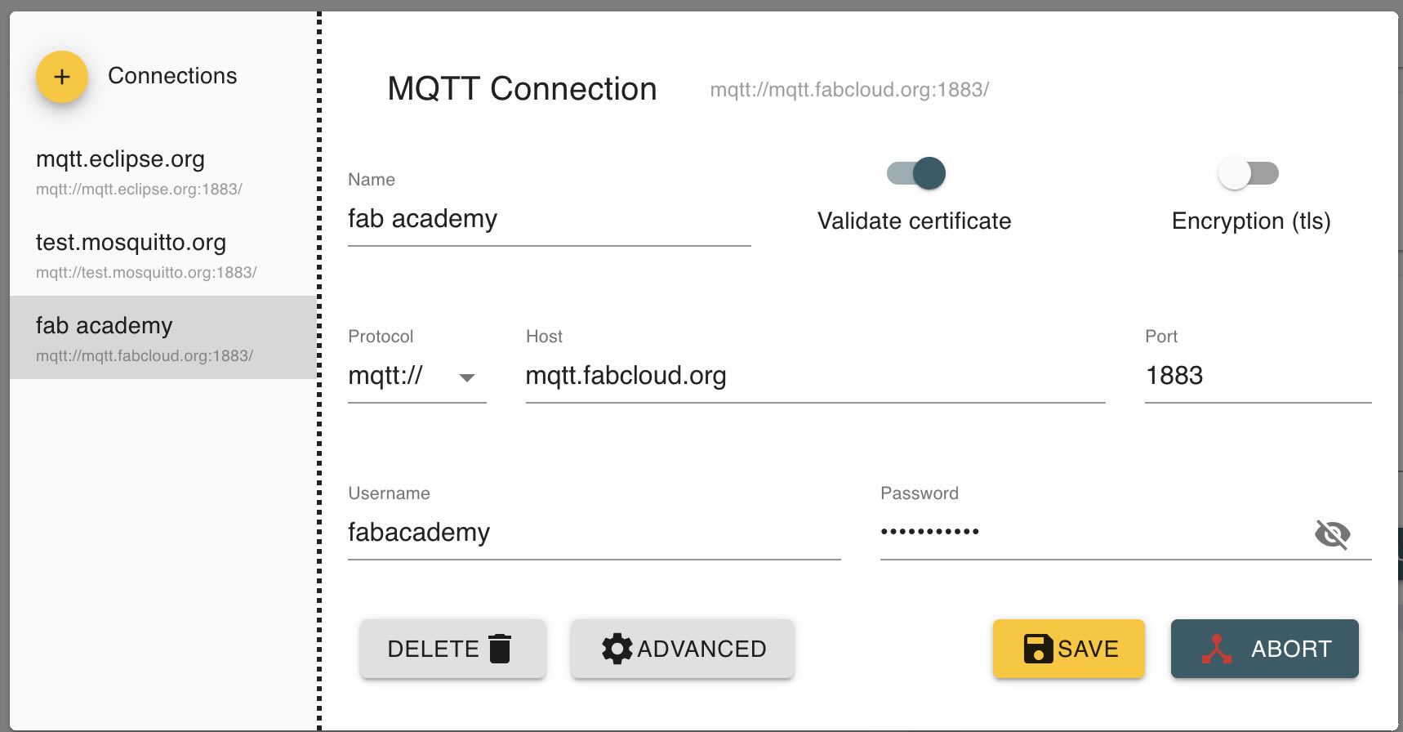The width and height of the screenshot is (1403, 732).
Task: Enable the Encryption (tls) toggle
Action: click(1249, 173)
